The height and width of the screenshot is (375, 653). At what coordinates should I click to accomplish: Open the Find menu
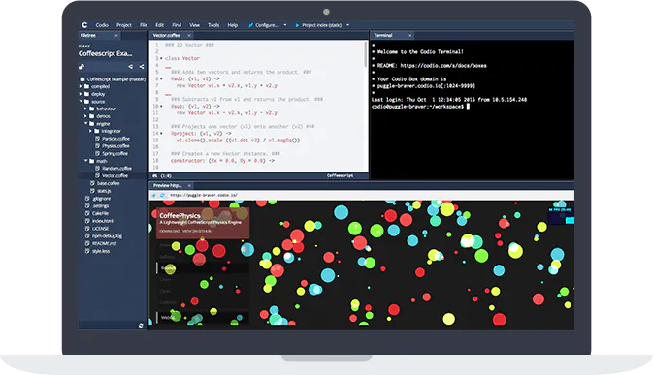tap(177, 25)
